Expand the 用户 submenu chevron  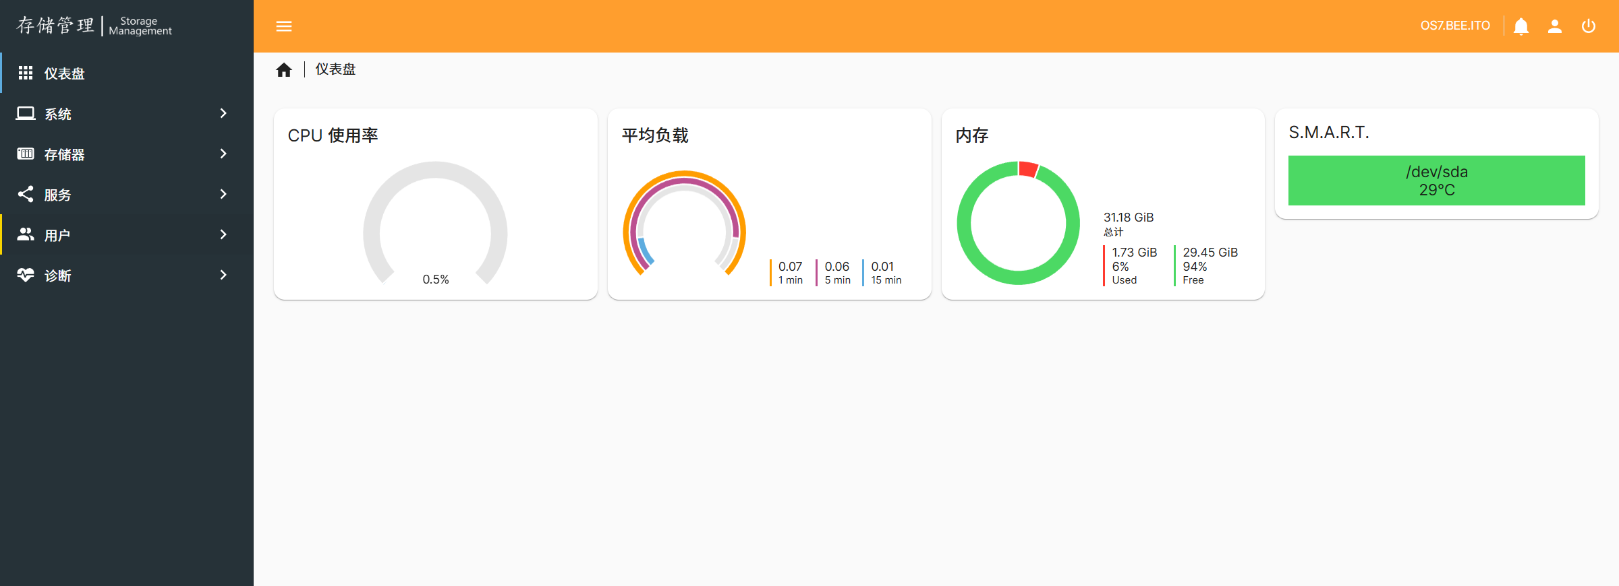coord(223,235)
